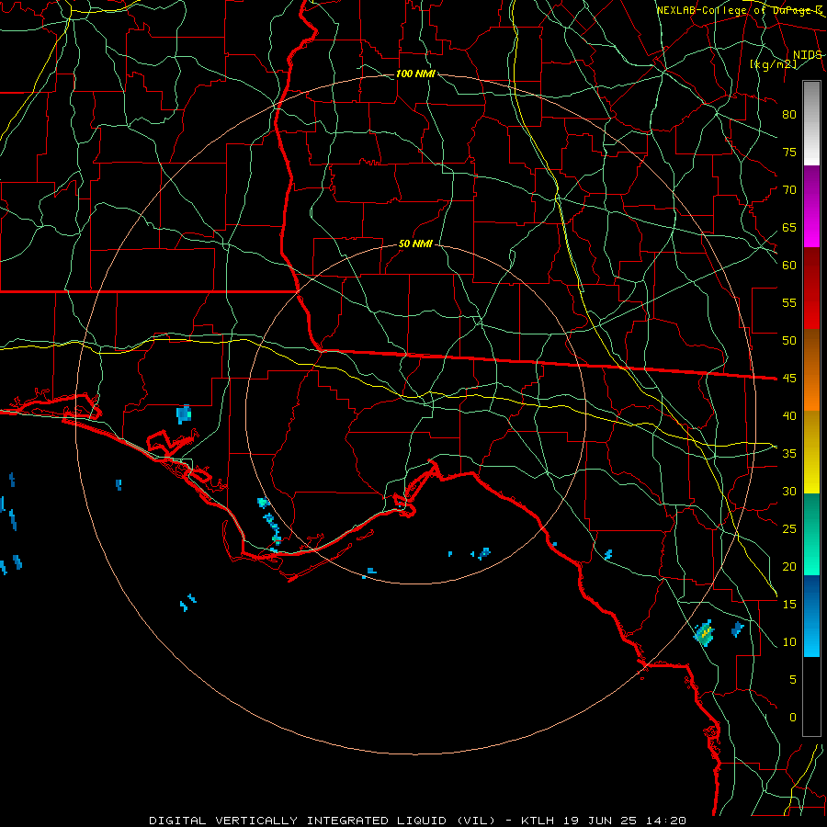Select the NIDS label above the scale
827x827 pixels.
click(807, 54)
